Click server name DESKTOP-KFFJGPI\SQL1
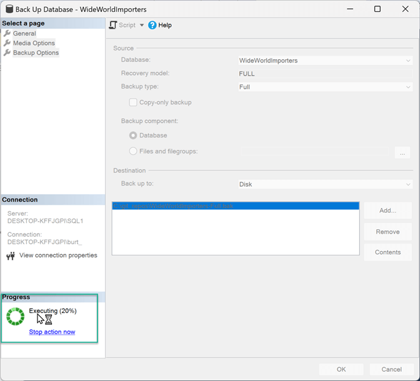 pos(45,221)
